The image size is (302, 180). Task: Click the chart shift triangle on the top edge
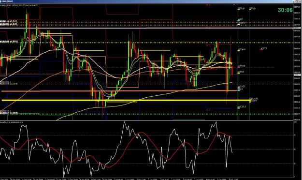coord(234,4)
